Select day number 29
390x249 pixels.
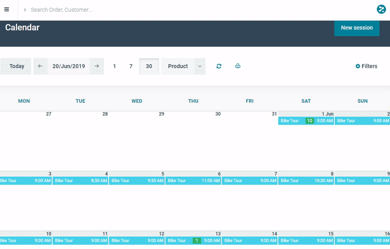(x=162, y=114)
